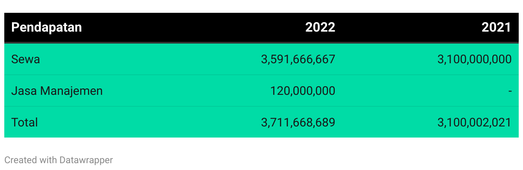The height and width of the screenshot is (170, 523).
Task: Click the Sewa 2021 value 3,100,000,000
Action: pos(475,59)
